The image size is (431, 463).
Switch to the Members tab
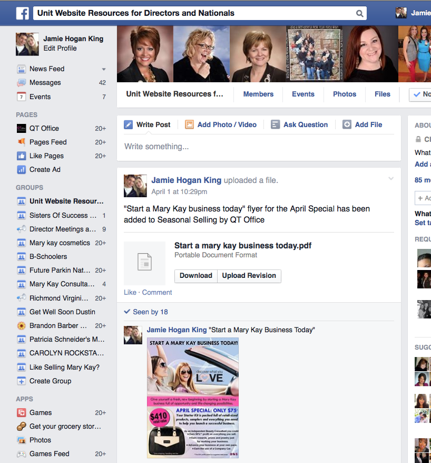[258, 94]
